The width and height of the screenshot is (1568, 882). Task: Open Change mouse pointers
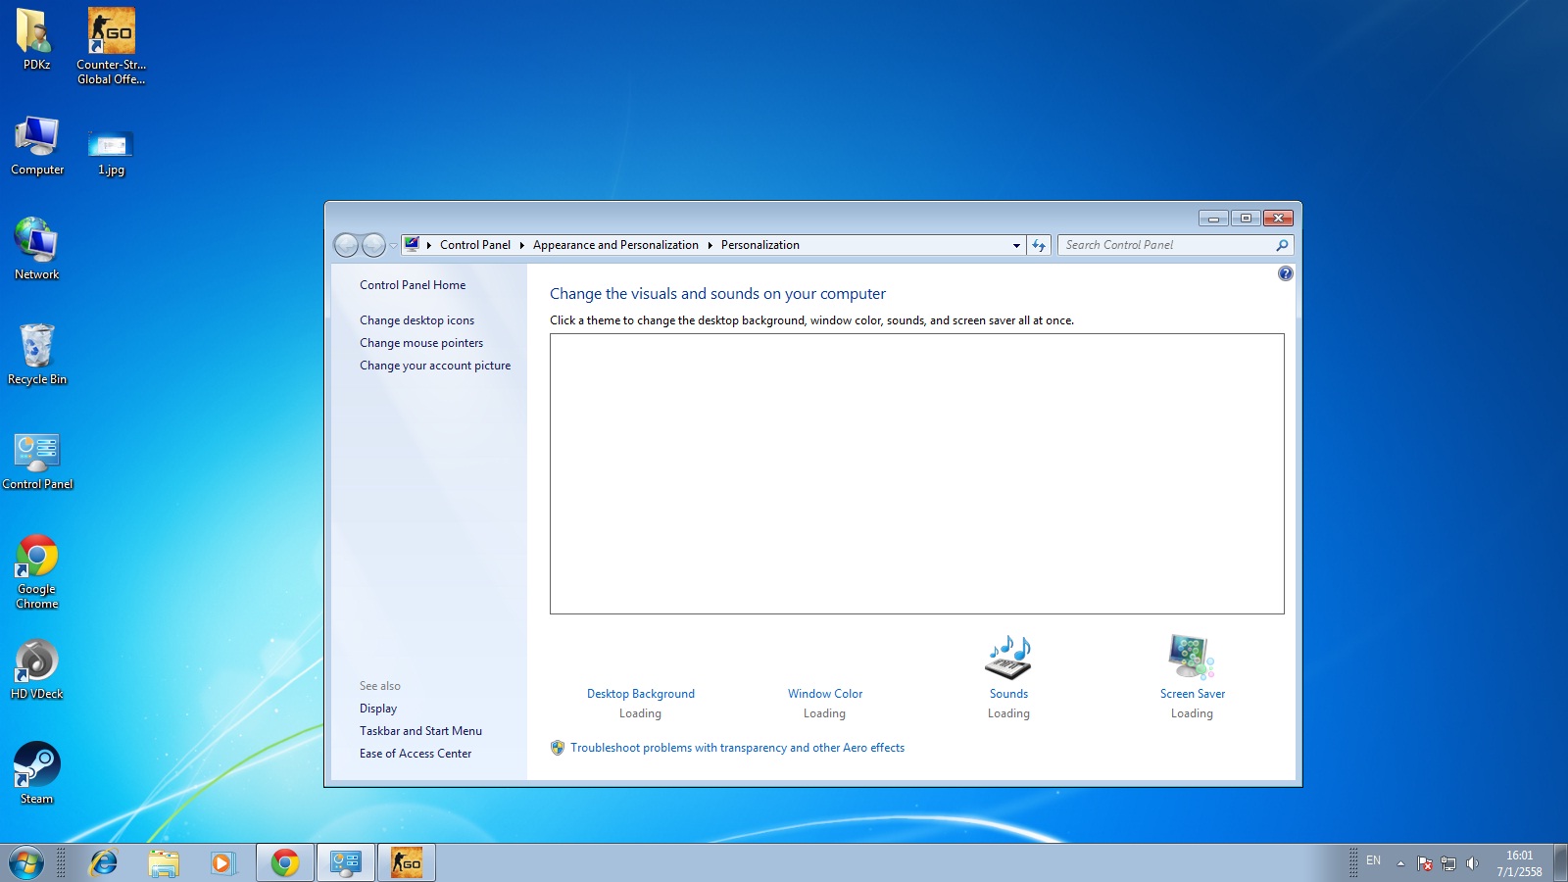[x=421, y=343]
